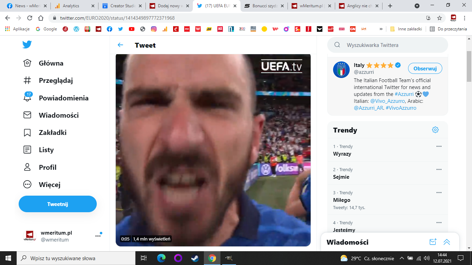Open Steam from the Windows taskbar
Image resolution: width=472 pixels, height=265 pixels.
click(x=195, y=258)
